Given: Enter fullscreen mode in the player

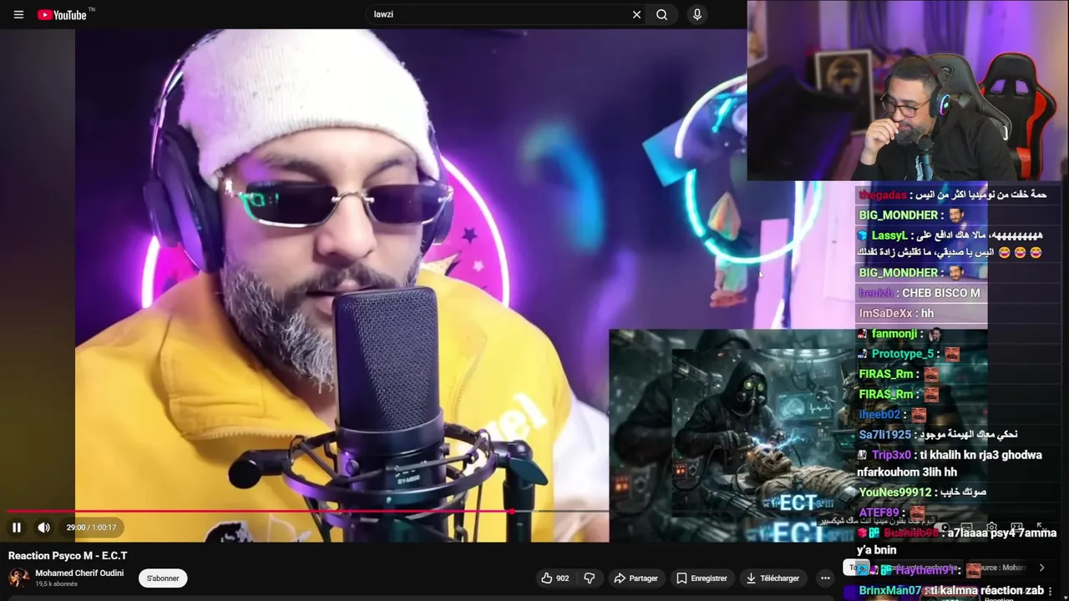Looking at the screenshot, I should [x=1041, y=528].
